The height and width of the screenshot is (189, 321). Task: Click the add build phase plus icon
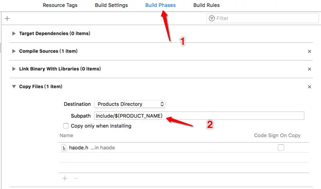tap(7, 19)
